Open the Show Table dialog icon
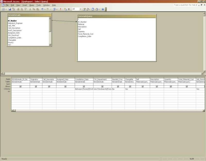This screenshot has width=206, height=161. (x=65, y=9)
